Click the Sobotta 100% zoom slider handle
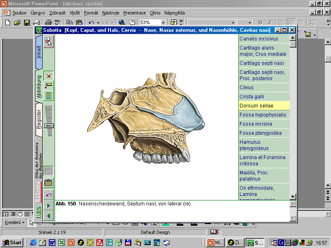 tap(49, 126)
